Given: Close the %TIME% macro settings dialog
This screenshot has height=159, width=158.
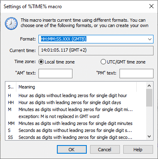Looking at the screenshot, I should point(151,6).
